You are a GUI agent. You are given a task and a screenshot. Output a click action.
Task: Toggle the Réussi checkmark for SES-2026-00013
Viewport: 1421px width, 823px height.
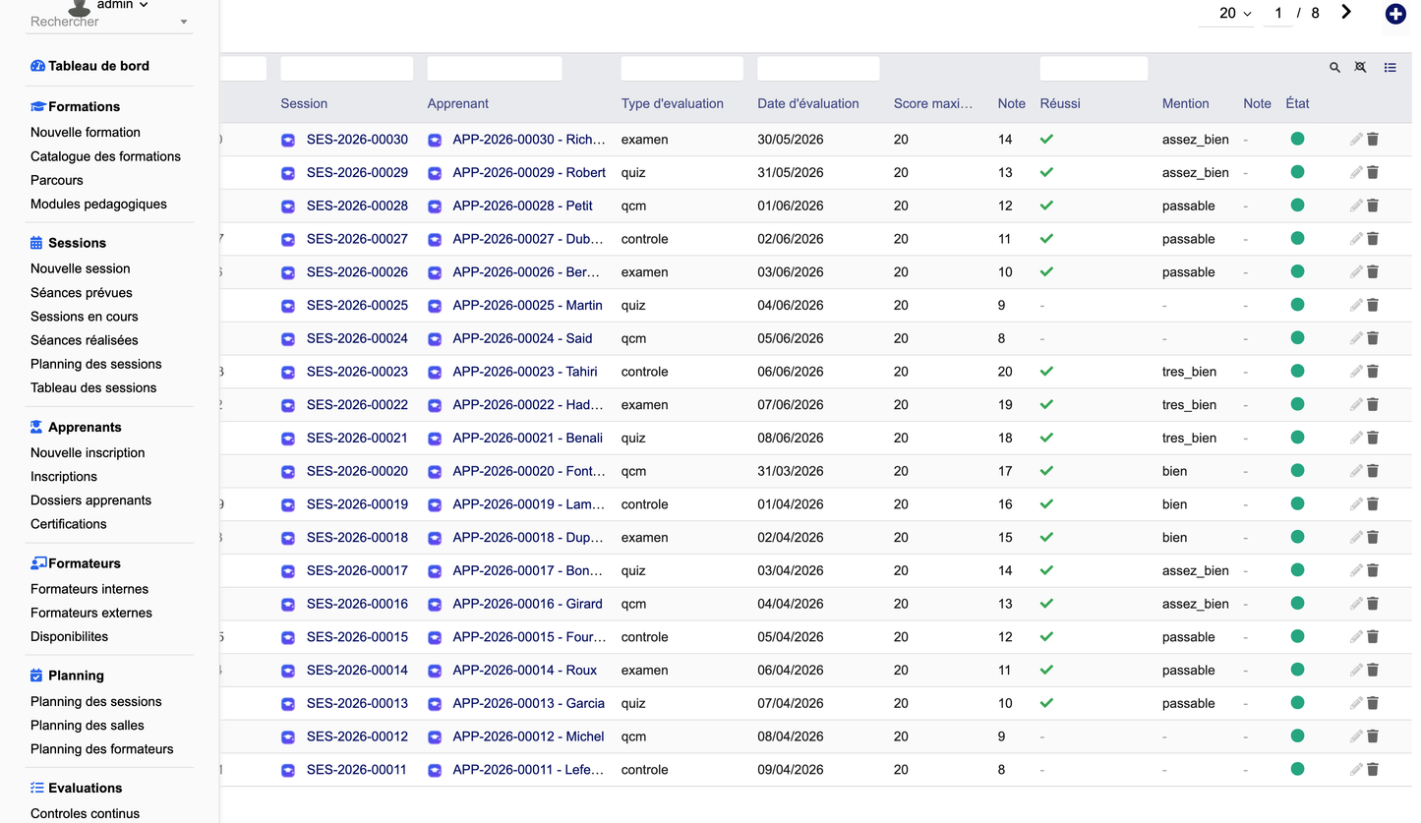1046,703
